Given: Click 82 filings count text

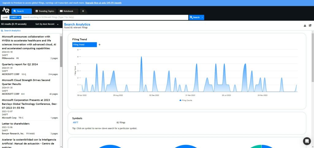Looking at the screenshot, I should [x=121, y=122].
